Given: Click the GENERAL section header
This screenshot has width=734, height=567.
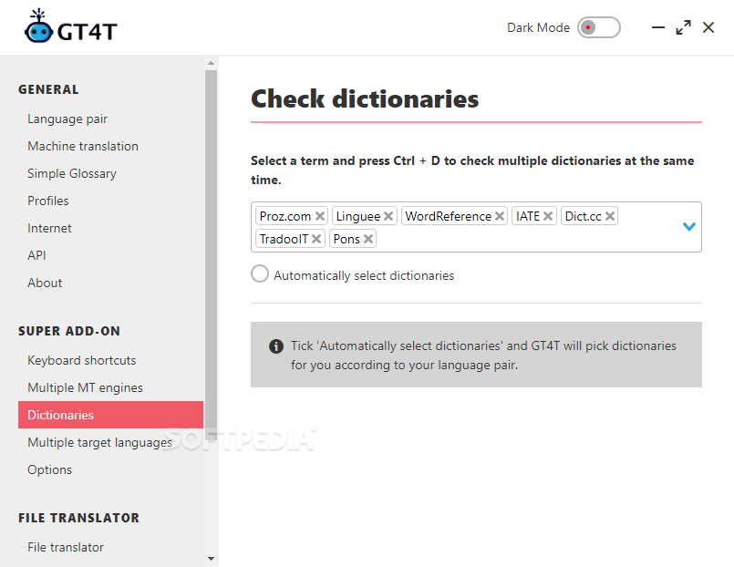Looking at the screenshot, I should pos(48,89).
